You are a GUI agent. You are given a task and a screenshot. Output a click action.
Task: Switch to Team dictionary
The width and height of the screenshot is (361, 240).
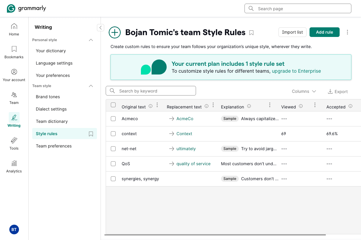[51, 121]
